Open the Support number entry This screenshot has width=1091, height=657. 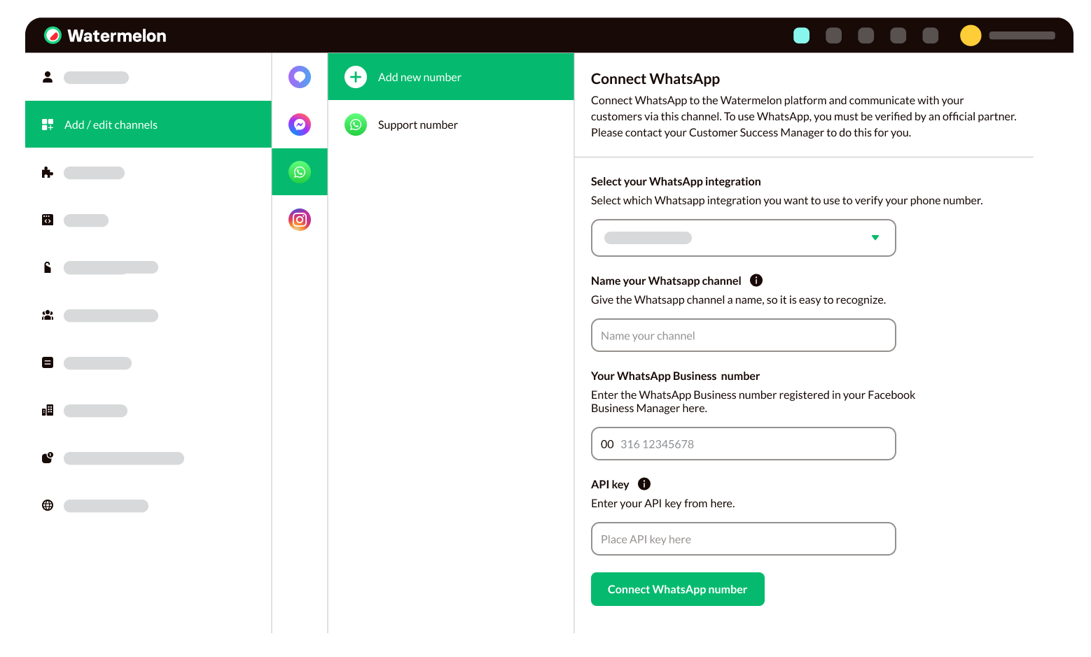tap(451, 125)
